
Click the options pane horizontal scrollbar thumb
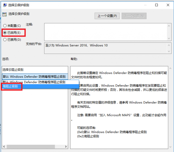(x=31, y=146)
